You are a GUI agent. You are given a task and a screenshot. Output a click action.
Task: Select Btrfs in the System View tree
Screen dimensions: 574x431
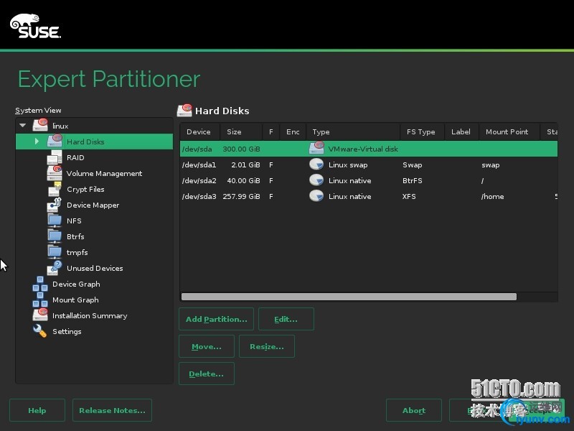pyautogui.click(x=75, y=236)
